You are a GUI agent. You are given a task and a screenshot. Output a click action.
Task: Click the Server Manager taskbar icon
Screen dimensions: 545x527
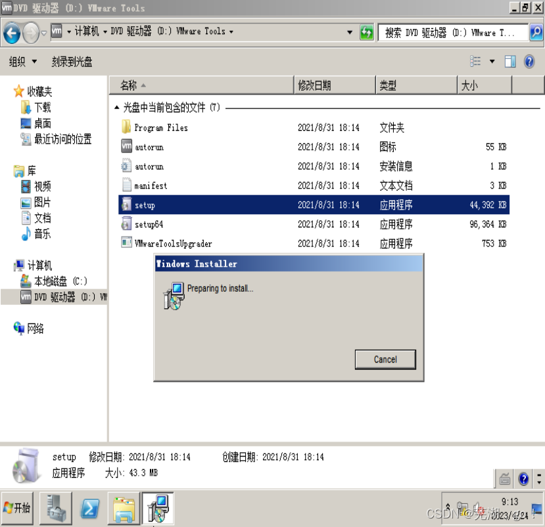click(x=56, y=508)
